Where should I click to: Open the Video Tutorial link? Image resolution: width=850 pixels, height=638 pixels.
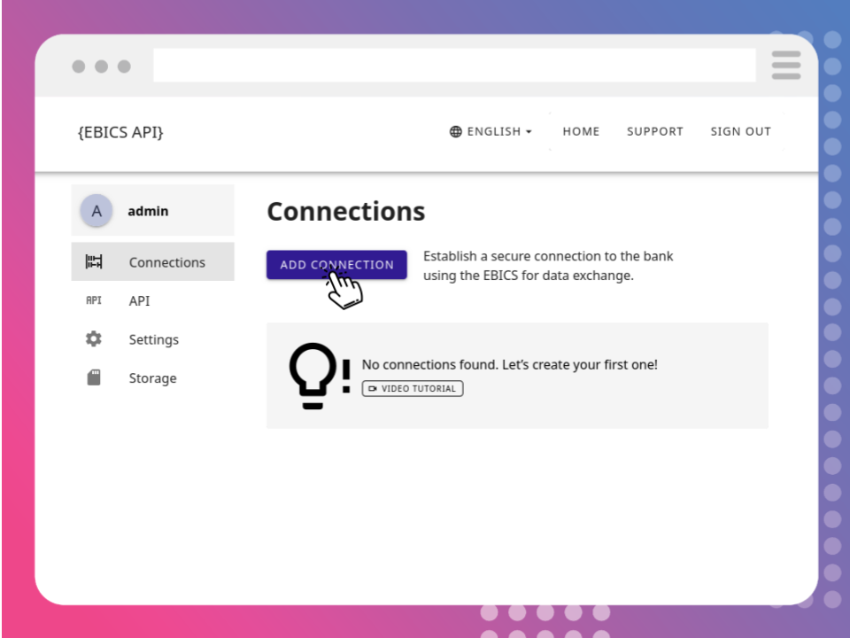[x=412, y=388]
